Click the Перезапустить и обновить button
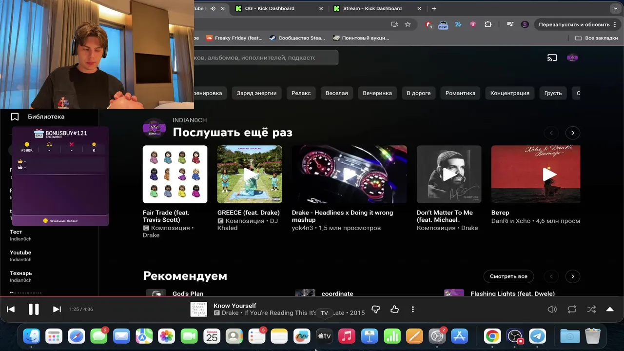The image size is (624, 351). coord(578,24)
